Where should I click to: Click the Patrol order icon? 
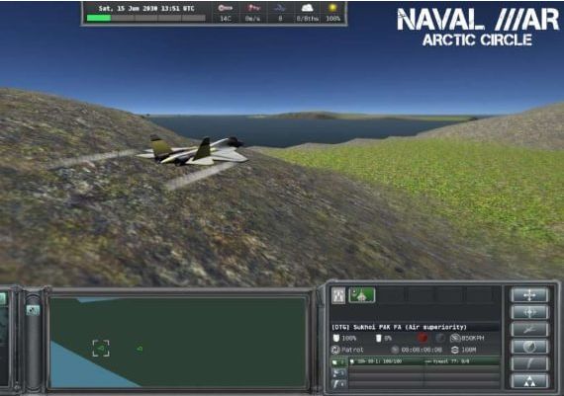point(335,350)
